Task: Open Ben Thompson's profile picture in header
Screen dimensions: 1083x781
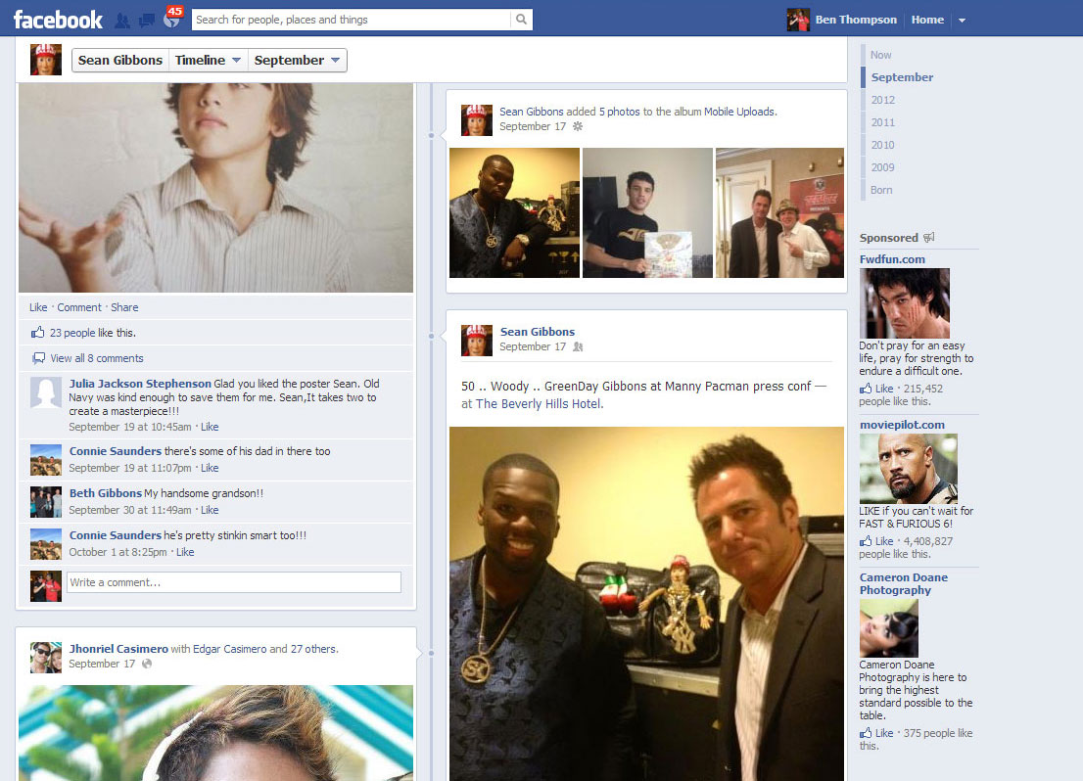Action: 798,20
